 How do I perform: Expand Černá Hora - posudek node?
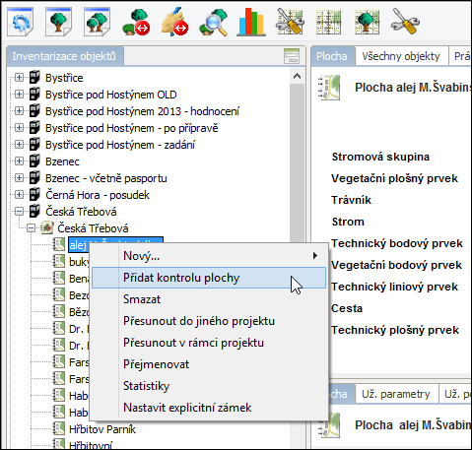point(19,195)
